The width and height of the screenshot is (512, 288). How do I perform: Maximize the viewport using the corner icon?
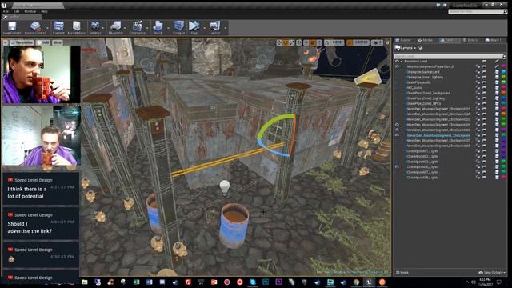click(387, 42)
